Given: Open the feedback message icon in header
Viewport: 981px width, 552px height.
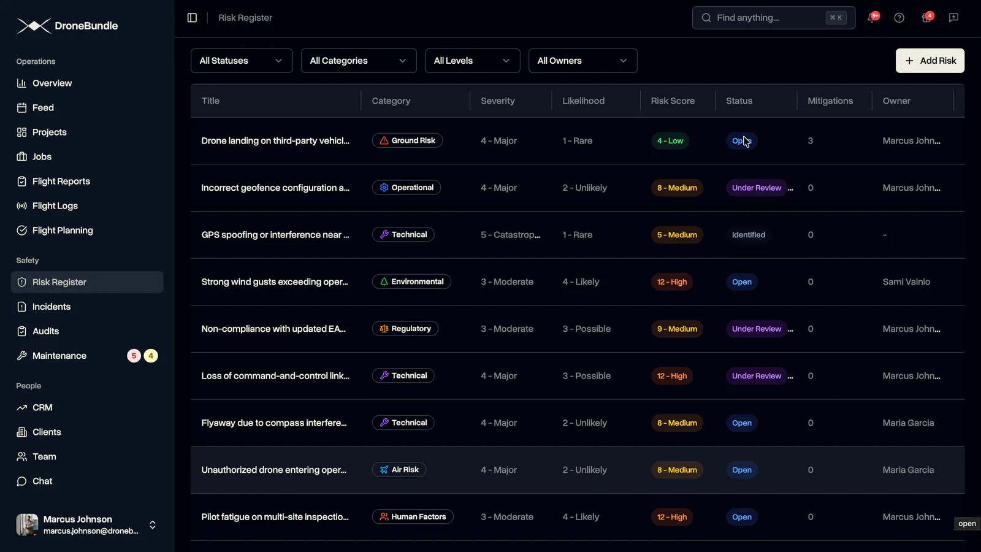Looking at the screenshot, I should click(x=953, y=18).
